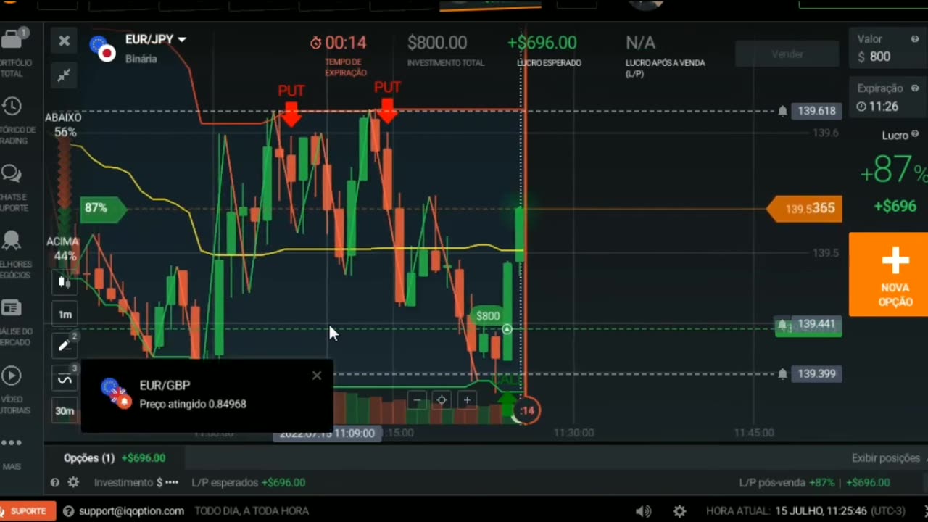
Task: Dismiss the EUR/GBP price alert notification
Action: pyautogui.click(x=317, y=376)
